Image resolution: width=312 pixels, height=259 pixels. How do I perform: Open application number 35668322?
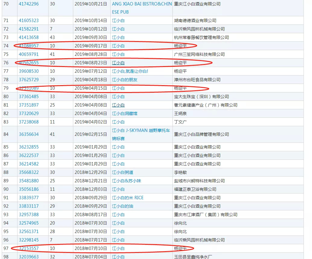[29, 172]
